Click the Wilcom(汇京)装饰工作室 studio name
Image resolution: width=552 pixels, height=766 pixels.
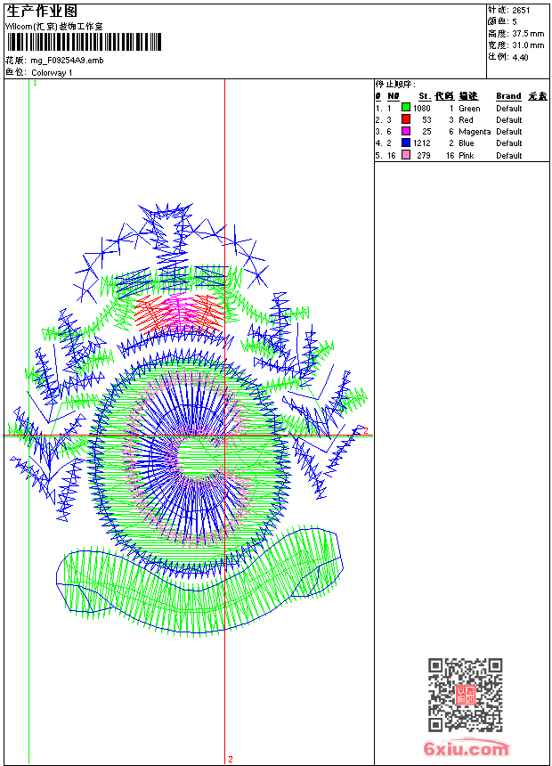[x=53, y=27]
